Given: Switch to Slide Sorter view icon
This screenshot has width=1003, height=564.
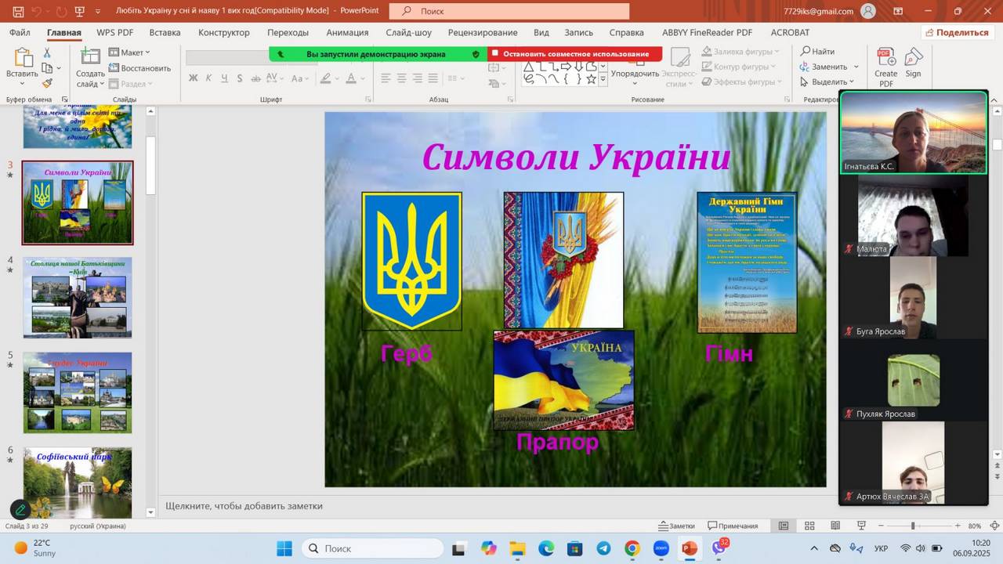Looking at the screenshot, I should click(810, 526).
